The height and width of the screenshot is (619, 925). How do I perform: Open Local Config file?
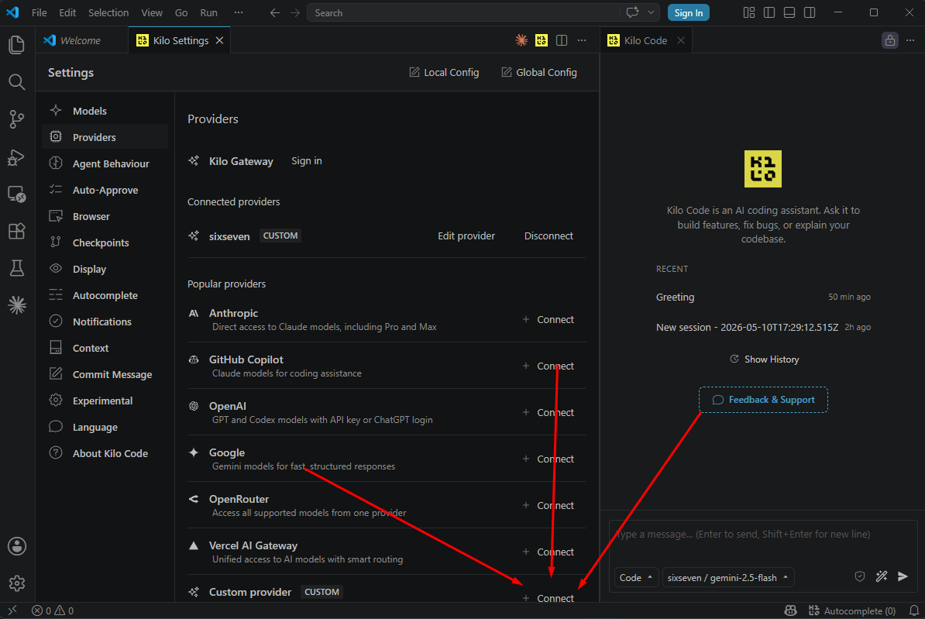coord(444,72)
